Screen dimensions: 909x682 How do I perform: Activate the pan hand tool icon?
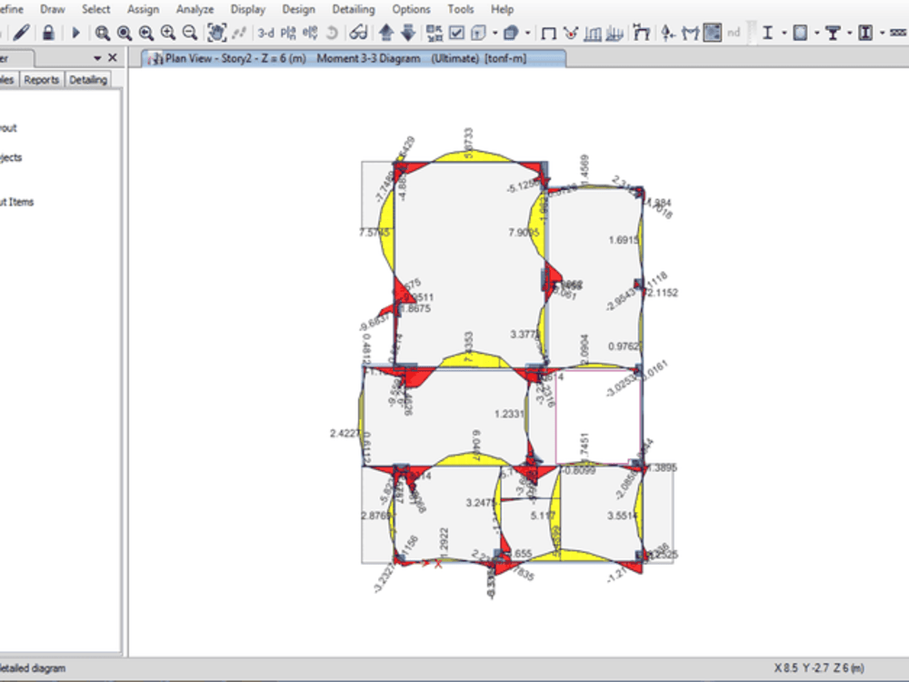click(x=216, y=33)
